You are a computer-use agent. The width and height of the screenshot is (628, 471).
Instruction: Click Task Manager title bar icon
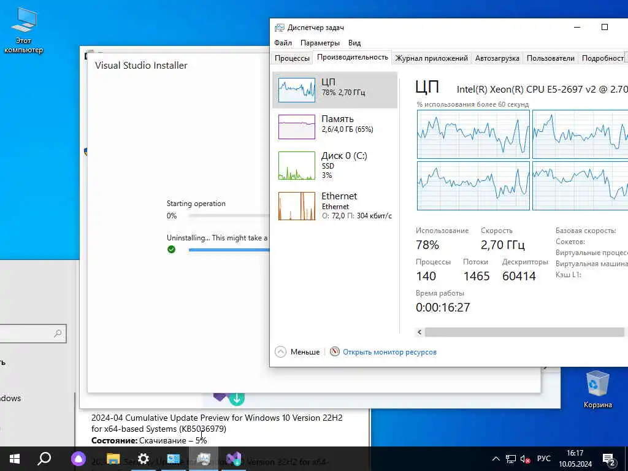pos(279,28)
